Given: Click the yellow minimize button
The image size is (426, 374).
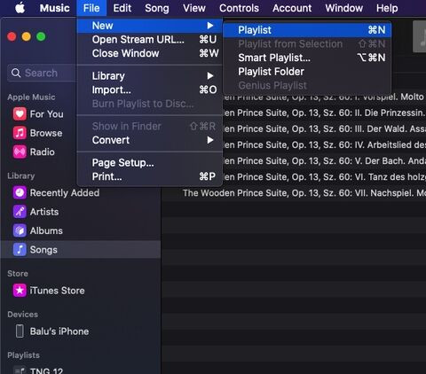Looking at the screenshot, I should (27, 36).
